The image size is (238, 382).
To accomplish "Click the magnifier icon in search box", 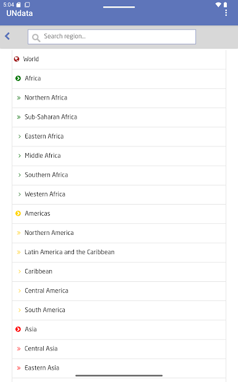I will tap(36, 38).
